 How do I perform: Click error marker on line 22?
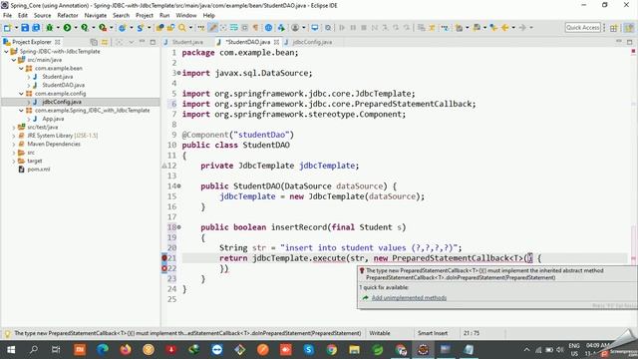164,268
